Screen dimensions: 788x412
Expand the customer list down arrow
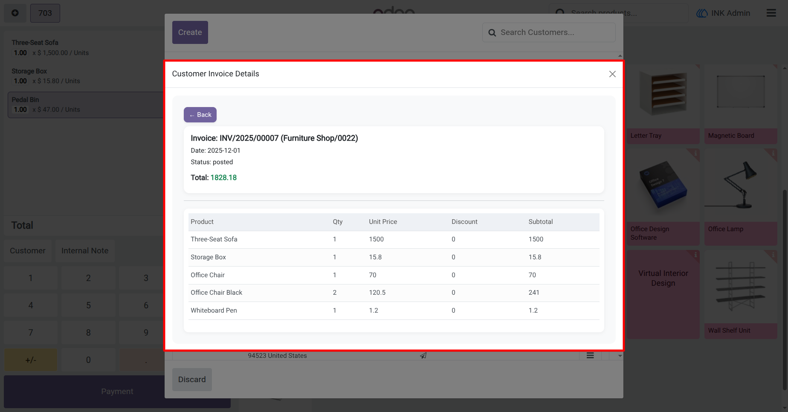click(x=620, y=356)
